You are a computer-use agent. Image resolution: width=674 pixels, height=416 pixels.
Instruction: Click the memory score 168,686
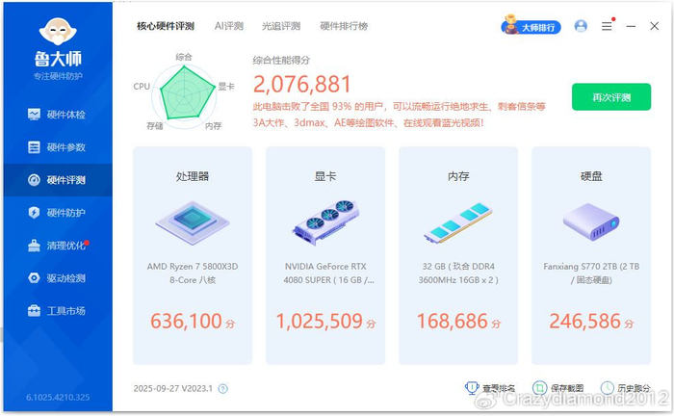click(453, 321)
